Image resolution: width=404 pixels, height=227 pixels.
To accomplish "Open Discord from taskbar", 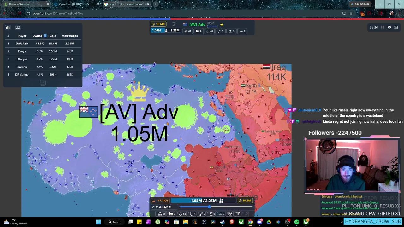I will pyautogui.click(x=259, y=222).
